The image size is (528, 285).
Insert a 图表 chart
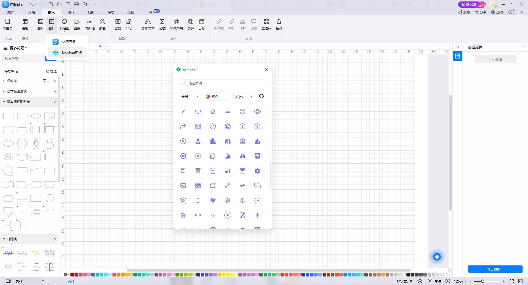[x=77, y=25]
